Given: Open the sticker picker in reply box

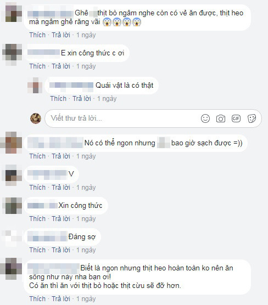Looking at the screenshot, I should click(252, 118).
